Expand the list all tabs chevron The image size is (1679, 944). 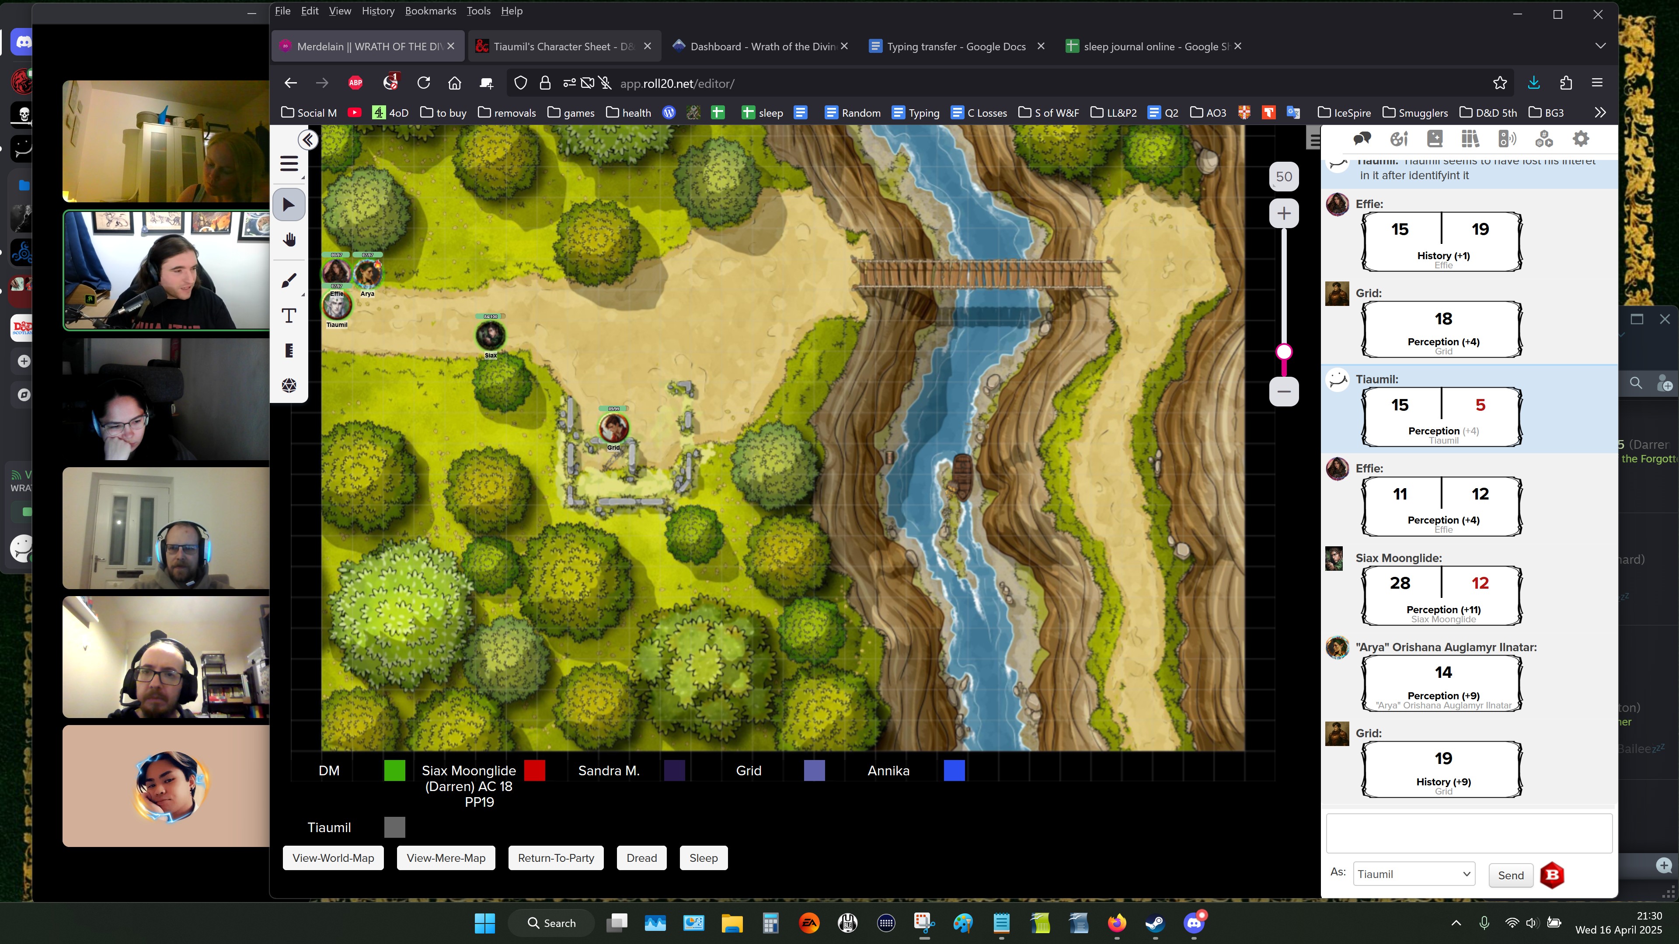(x=1600, y=46)
